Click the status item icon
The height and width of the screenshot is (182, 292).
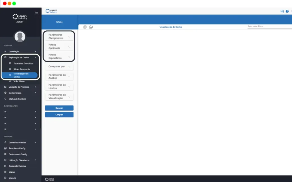click(5, 172)
